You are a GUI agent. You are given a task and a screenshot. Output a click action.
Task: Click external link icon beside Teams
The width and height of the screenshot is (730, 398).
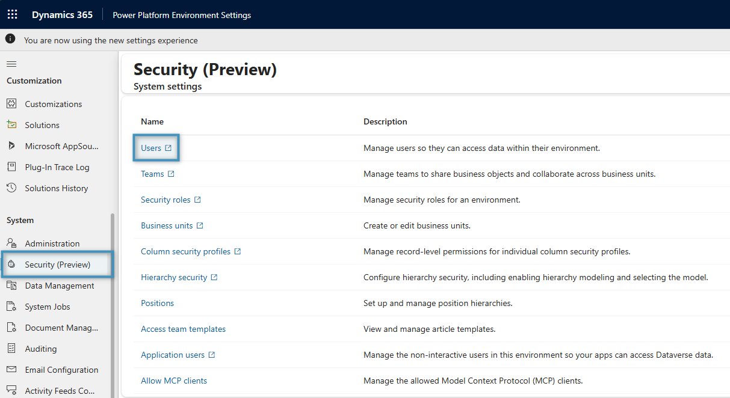point(171,174)
